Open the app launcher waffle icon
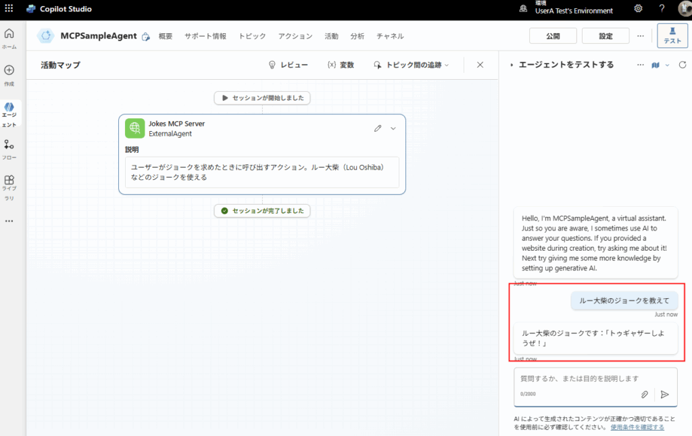Screen dimensions: 692x436 tap(9, 8)
